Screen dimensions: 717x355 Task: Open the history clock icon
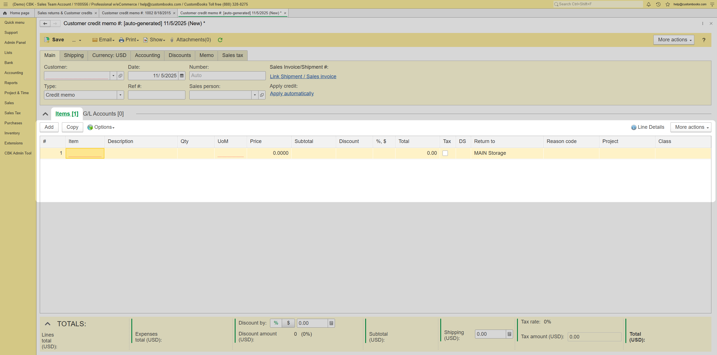658,4
